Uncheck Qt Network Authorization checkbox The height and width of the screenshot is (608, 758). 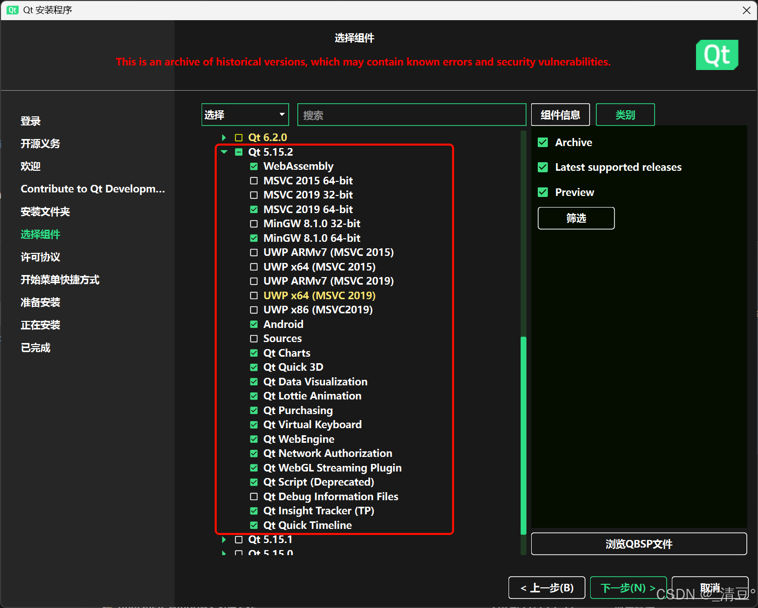tap(254, 453)
